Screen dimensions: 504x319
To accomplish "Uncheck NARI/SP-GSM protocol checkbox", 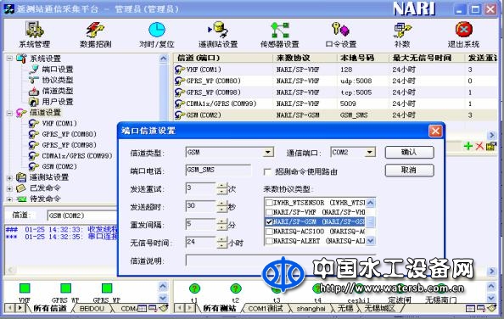I will coord(269,221).
